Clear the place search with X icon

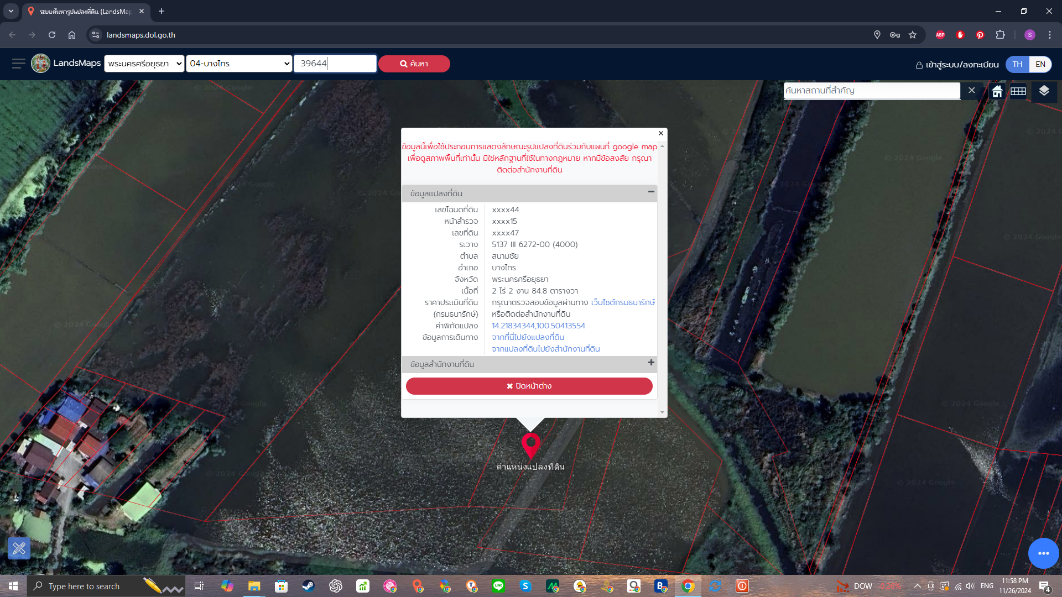[x=971, y=90]
